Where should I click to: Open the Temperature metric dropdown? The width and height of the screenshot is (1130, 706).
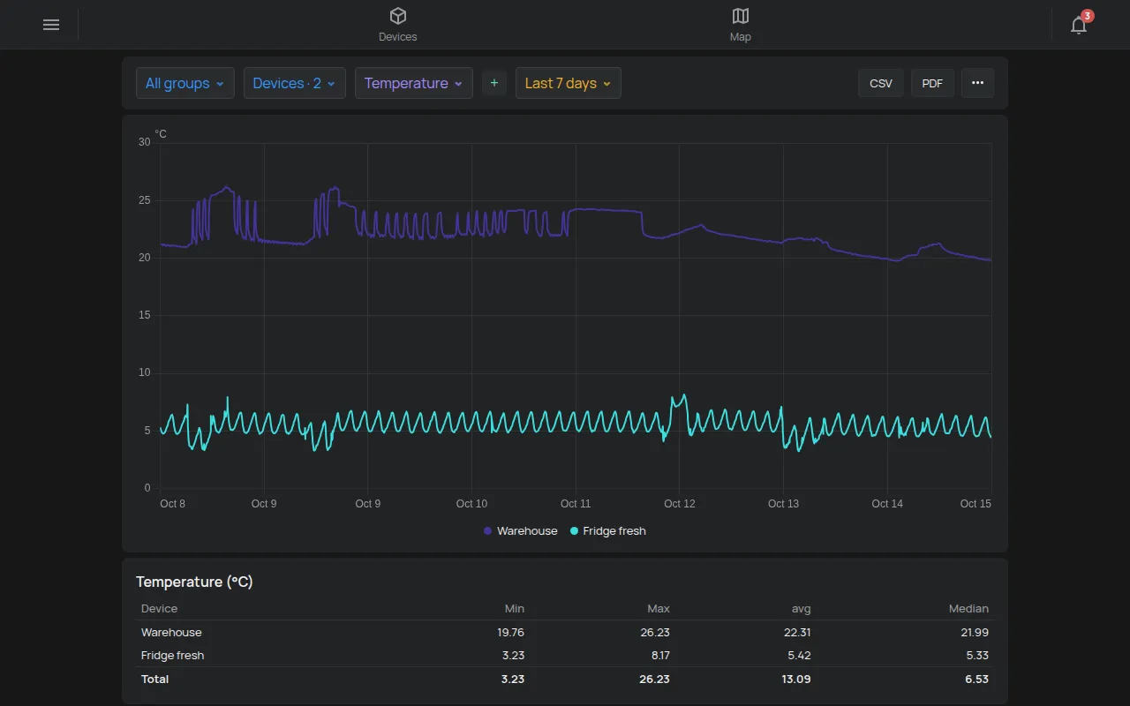(x=414, y=83)
